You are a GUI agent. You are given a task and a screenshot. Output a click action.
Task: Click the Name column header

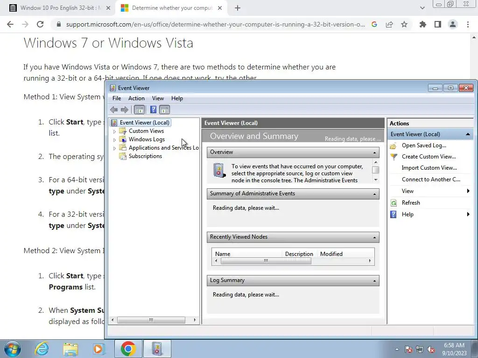click(223, 254)
